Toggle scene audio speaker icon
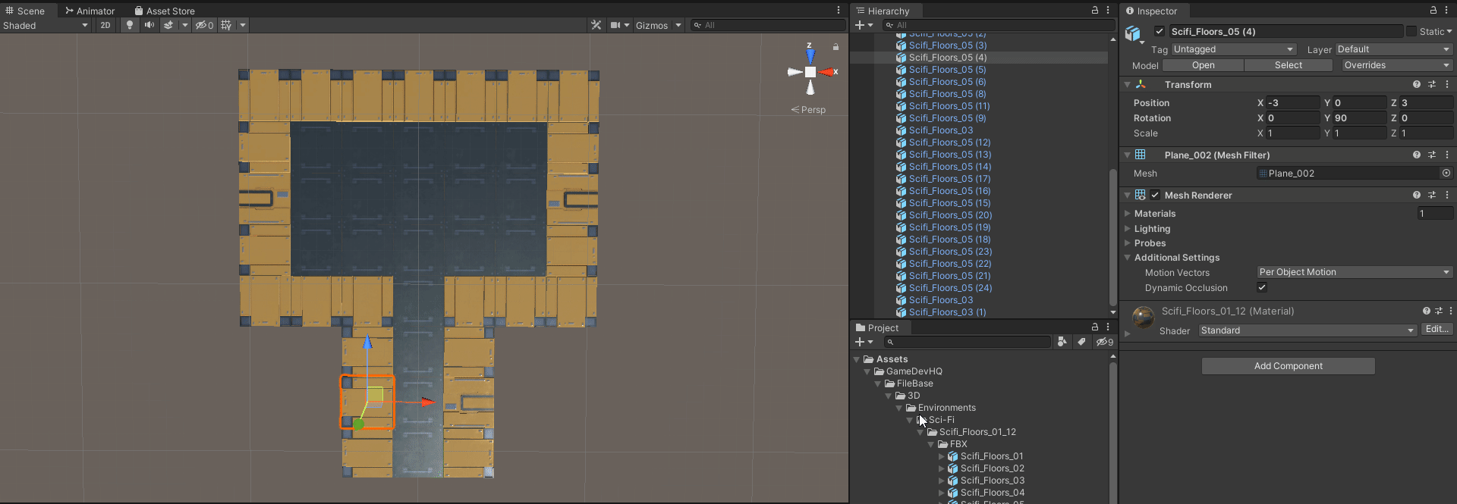Image resolution: width=1457 pixels, height=504 pixels. 149,25
